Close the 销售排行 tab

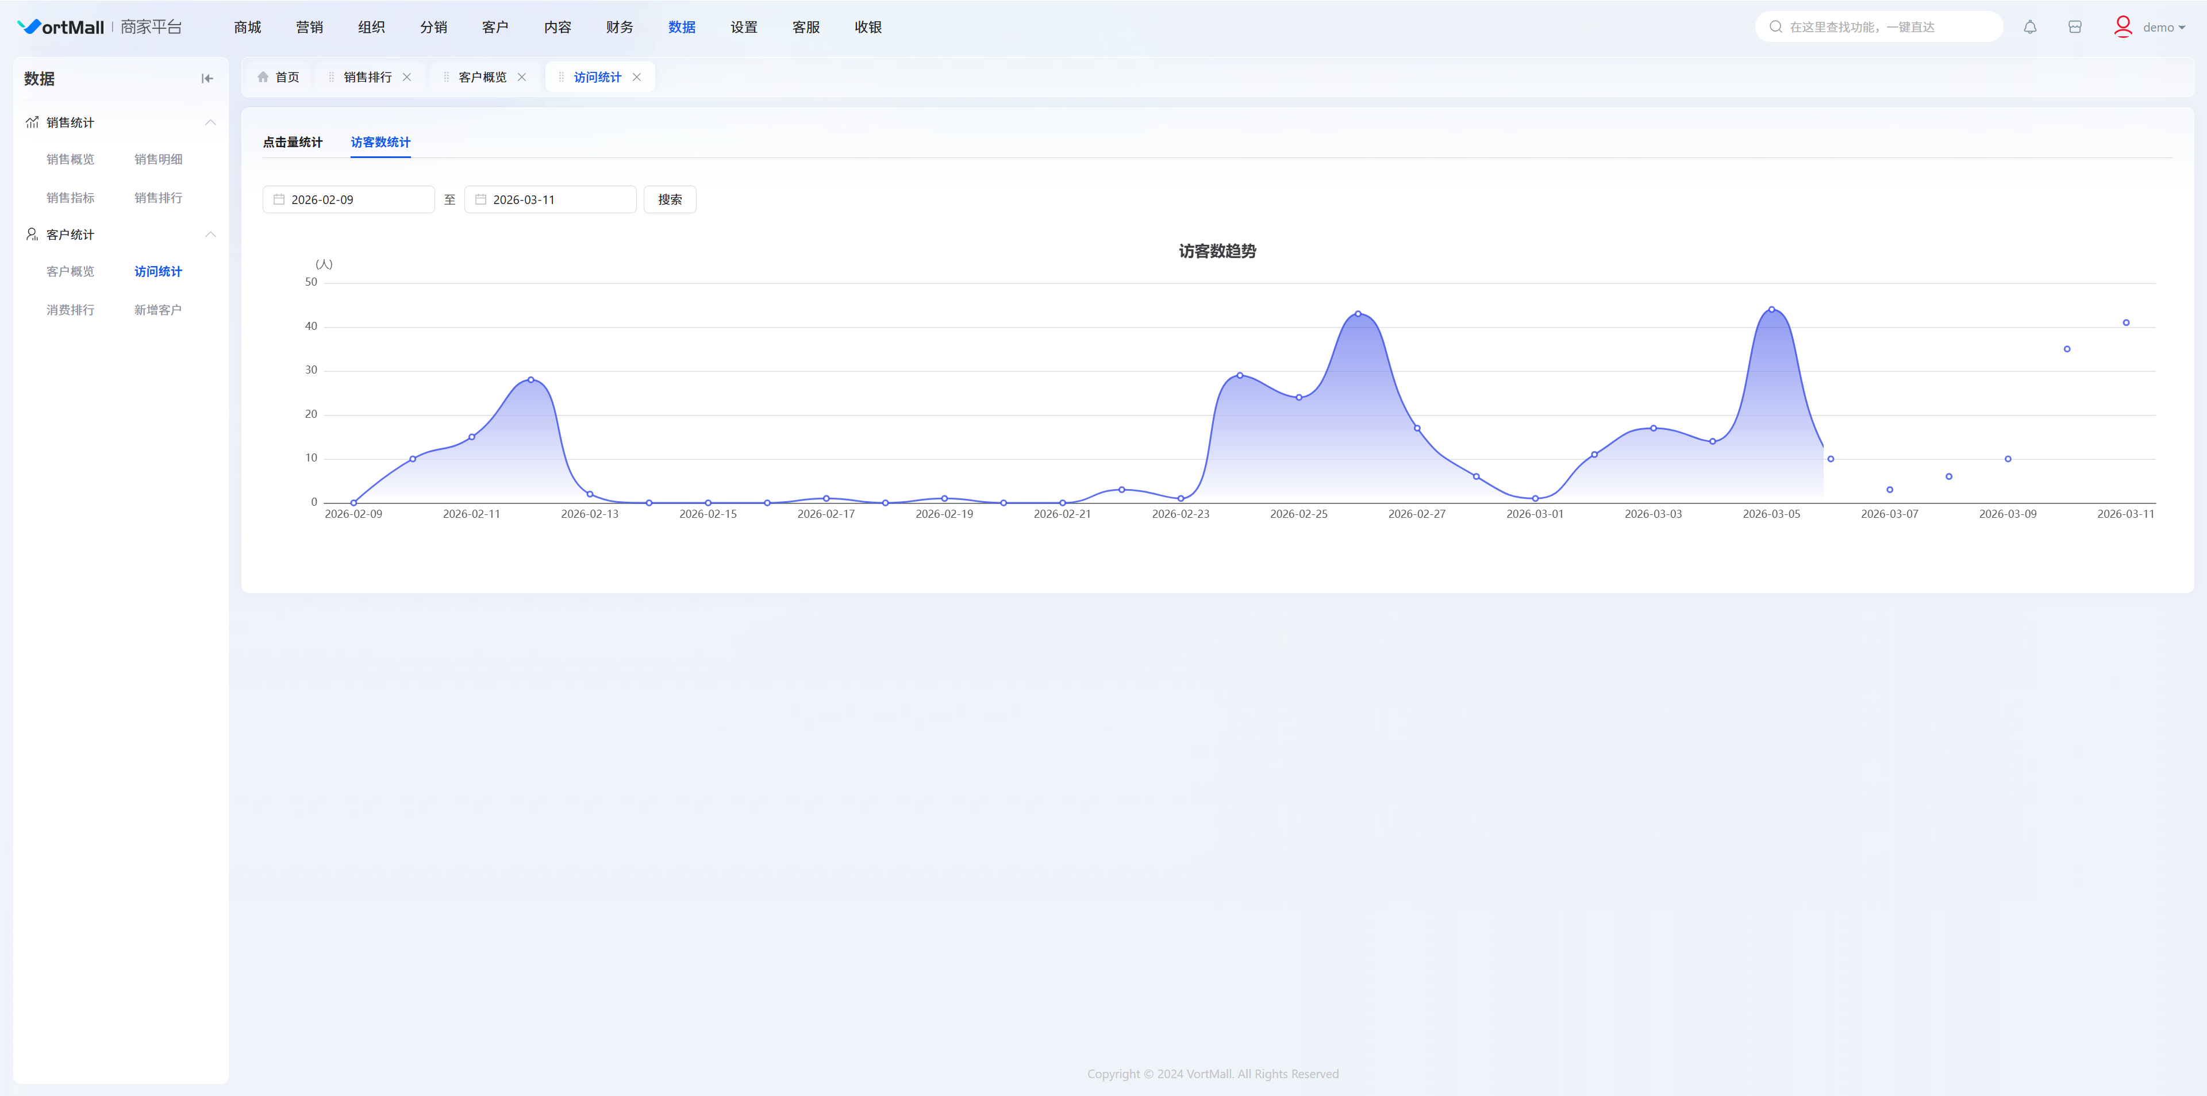pos(407,77)
